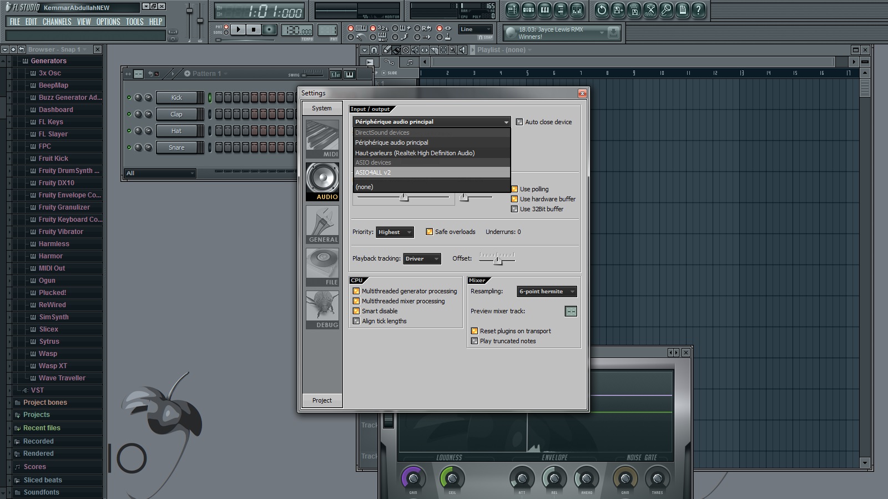Select the Zoom magnifier tool in the Playlist toolbar
This screenshot has width=888, height=499.
tap(453, 50)
